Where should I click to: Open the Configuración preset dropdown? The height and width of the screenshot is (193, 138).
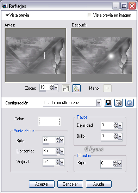tap(99, 103)
